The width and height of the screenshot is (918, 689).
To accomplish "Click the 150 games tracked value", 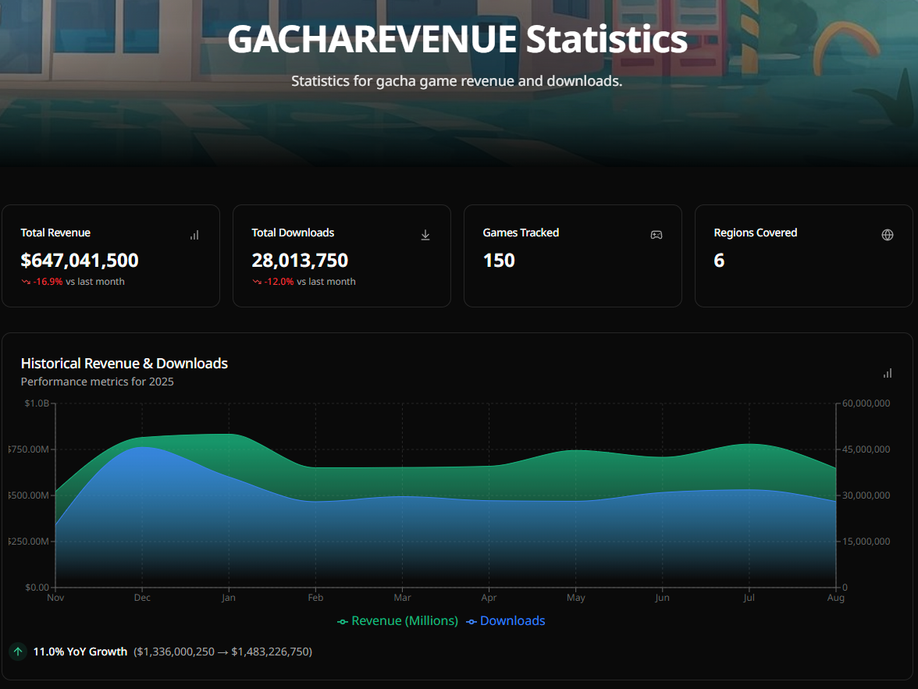I will (x=499, y=261).
